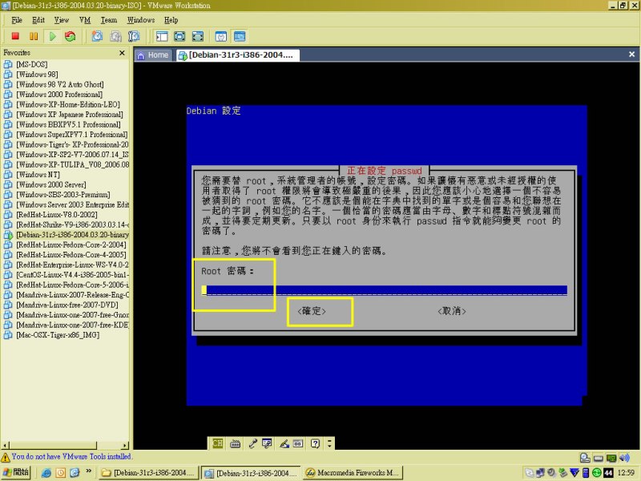Toggle the Favorites sidebar view icon
The image size is (641, 481).
pyautogui.click(x=162, y=36)
